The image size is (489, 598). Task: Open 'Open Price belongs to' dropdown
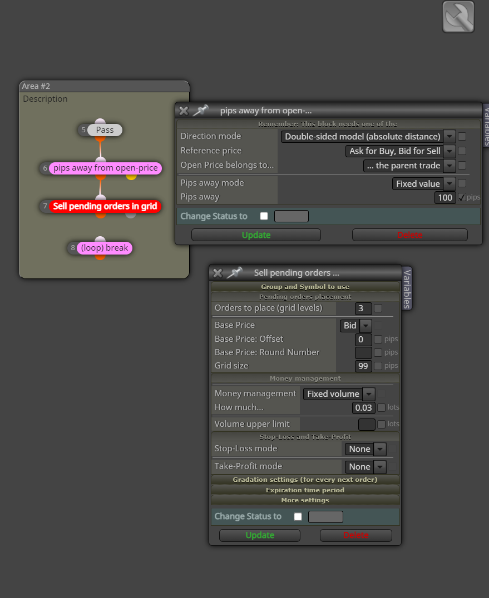click(450, 166)
